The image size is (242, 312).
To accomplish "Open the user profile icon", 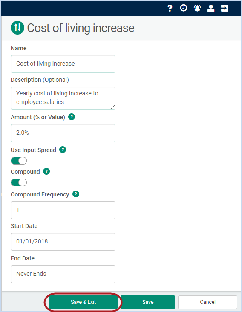I will (x=211, y=8).
